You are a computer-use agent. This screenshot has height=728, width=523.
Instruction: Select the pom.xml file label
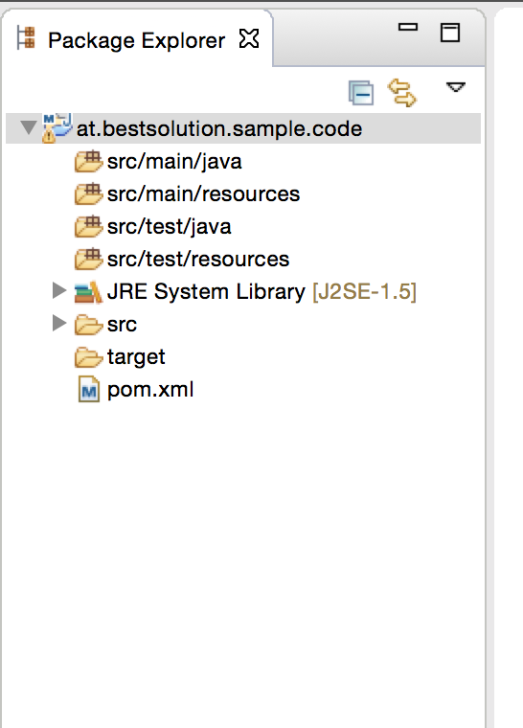point(150,390)
